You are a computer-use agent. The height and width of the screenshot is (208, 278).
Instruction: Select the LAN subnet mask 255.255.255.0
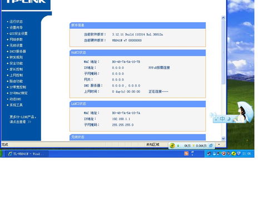[x=123, y=125]
